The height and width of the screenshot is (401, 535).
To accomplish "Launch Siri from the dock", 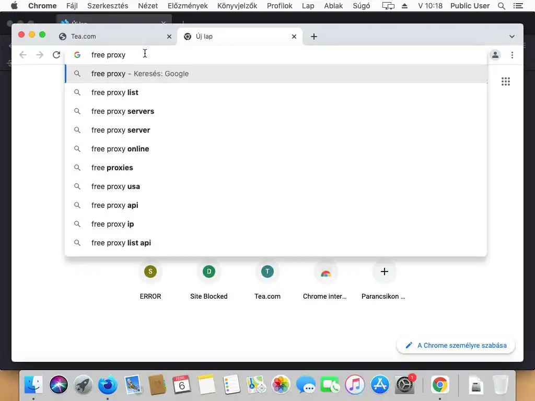I will [x=59, y=385].
